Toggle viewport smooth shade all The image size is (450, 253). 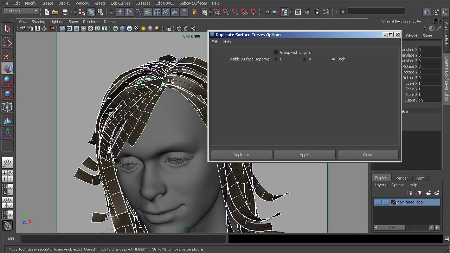[x=122, y=28]
